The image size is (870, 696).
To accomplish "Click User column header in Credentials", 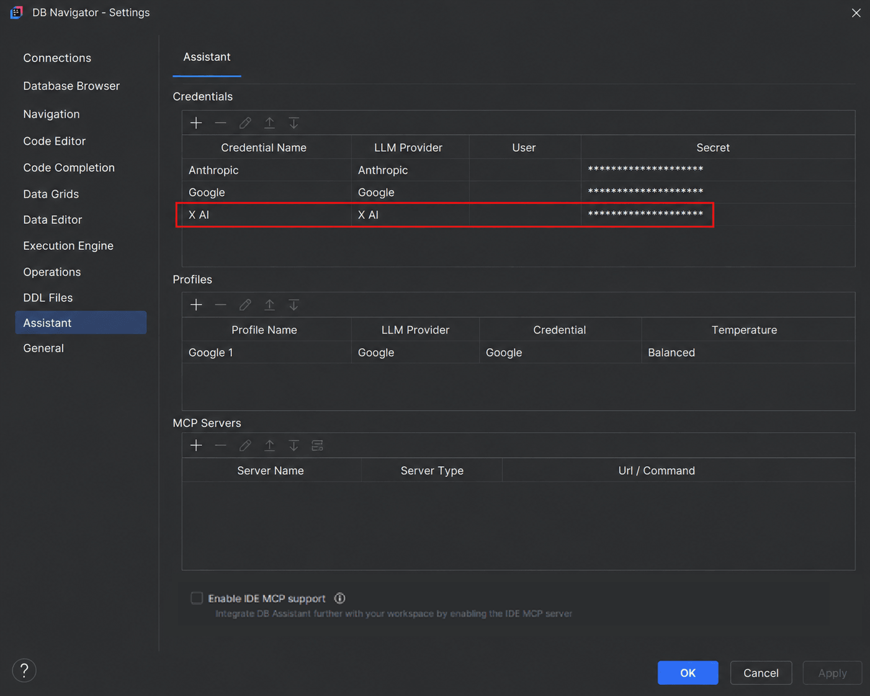I will click(524, 148).
